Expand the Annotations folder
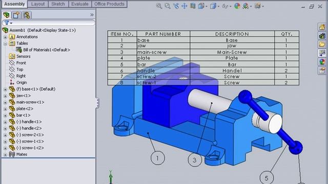Image resolution: width=328 pixels, height=184 pixels. [5, 37]
